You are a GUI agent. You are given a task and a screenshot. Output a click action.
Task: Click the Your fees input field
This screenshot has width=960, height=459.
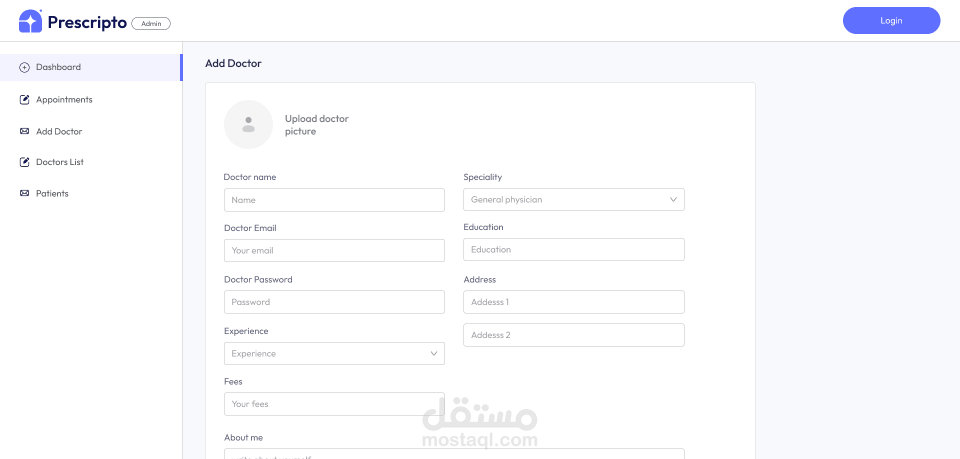(334, 404)
